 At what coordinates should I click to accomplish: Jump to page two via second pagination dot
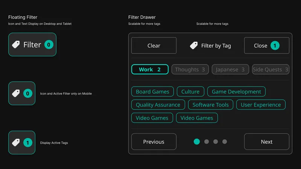tap(207, 142)
